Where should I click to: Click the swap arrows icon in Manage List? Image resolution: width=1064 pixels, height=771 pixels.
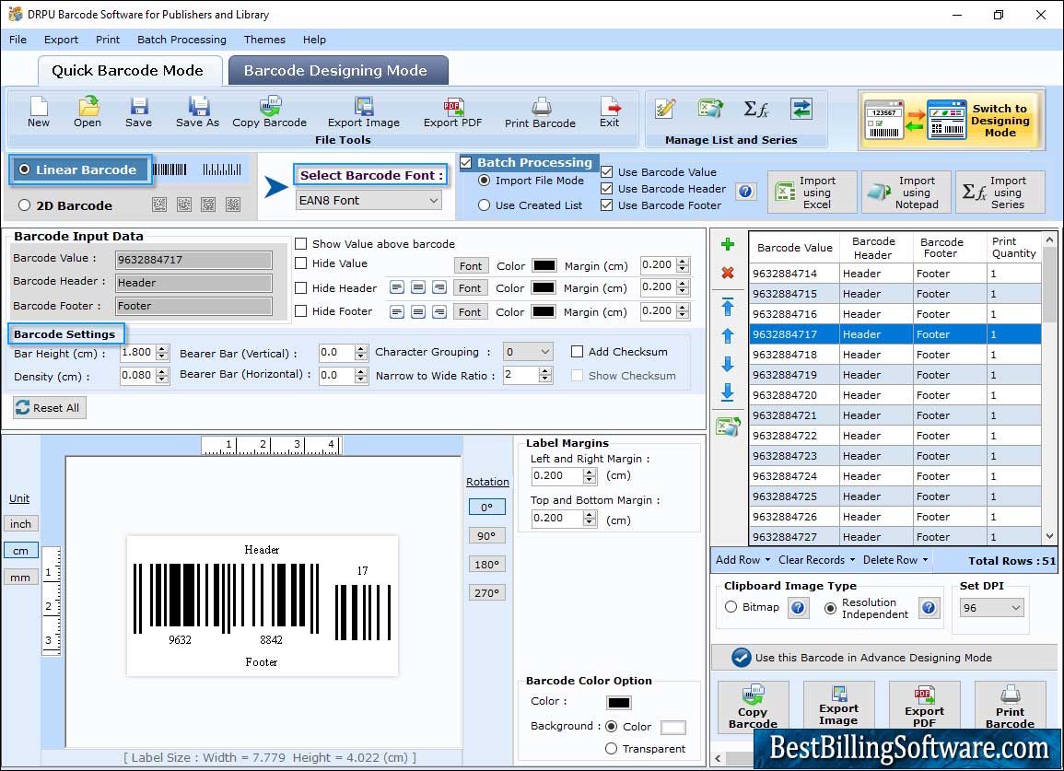801,109
